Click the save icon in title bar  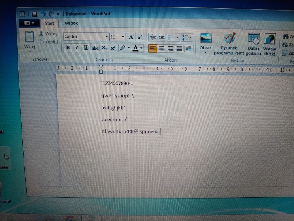coord(35,14)
